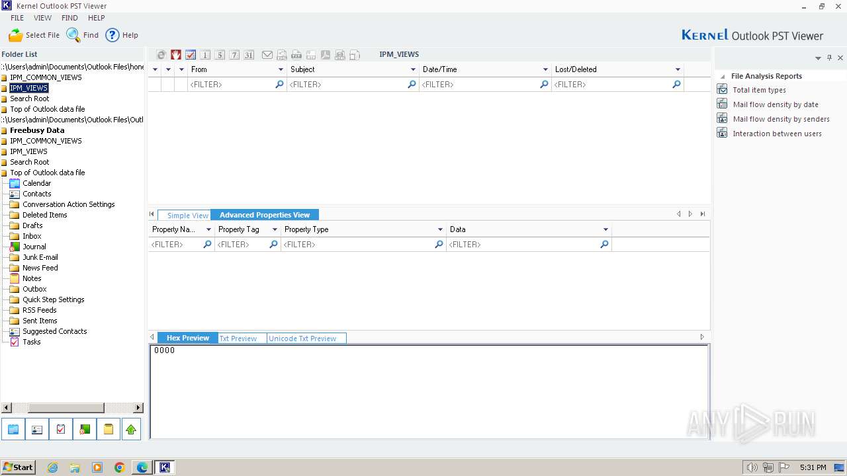Select the 7-day calendar view icon
The image size is (847, 476).
tap(234, 55)
